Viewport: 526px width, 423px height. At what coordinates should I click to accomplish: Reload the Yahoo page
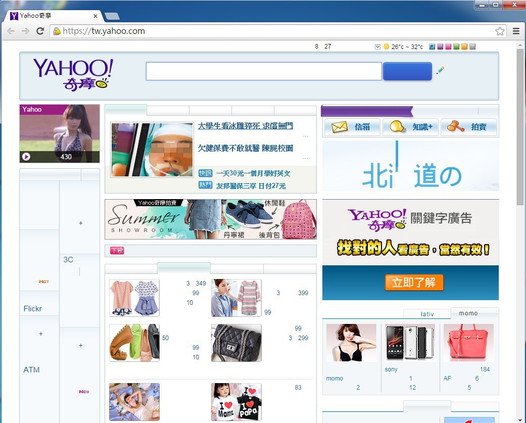click(40, 31)
